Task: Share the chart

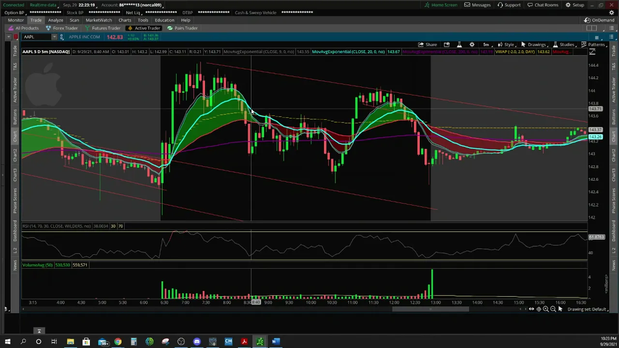Action: (x=427, y=44)
